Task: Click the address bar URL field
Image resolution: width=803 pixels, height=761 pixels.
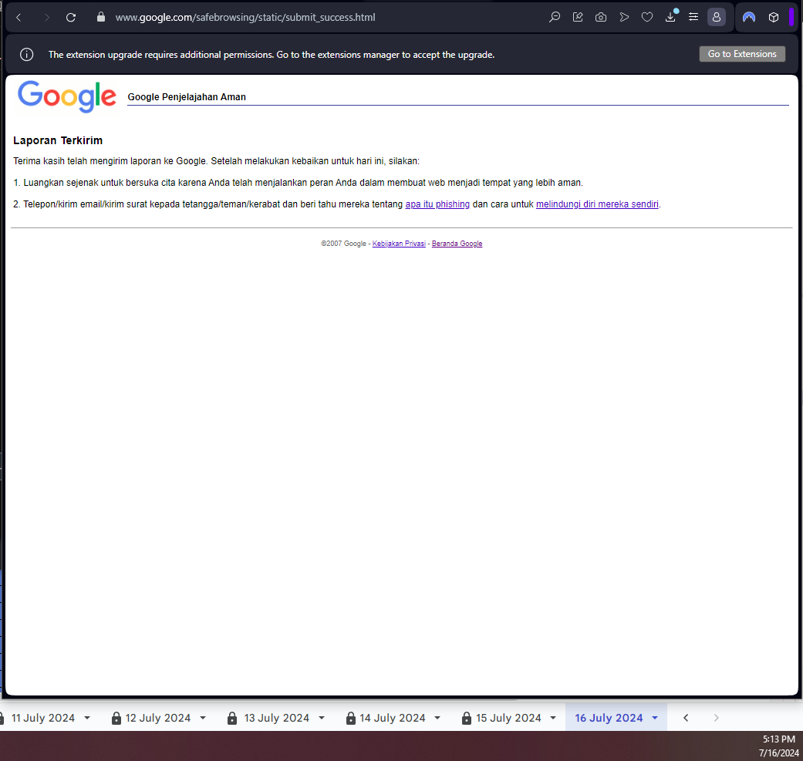Action: point(245,18)
